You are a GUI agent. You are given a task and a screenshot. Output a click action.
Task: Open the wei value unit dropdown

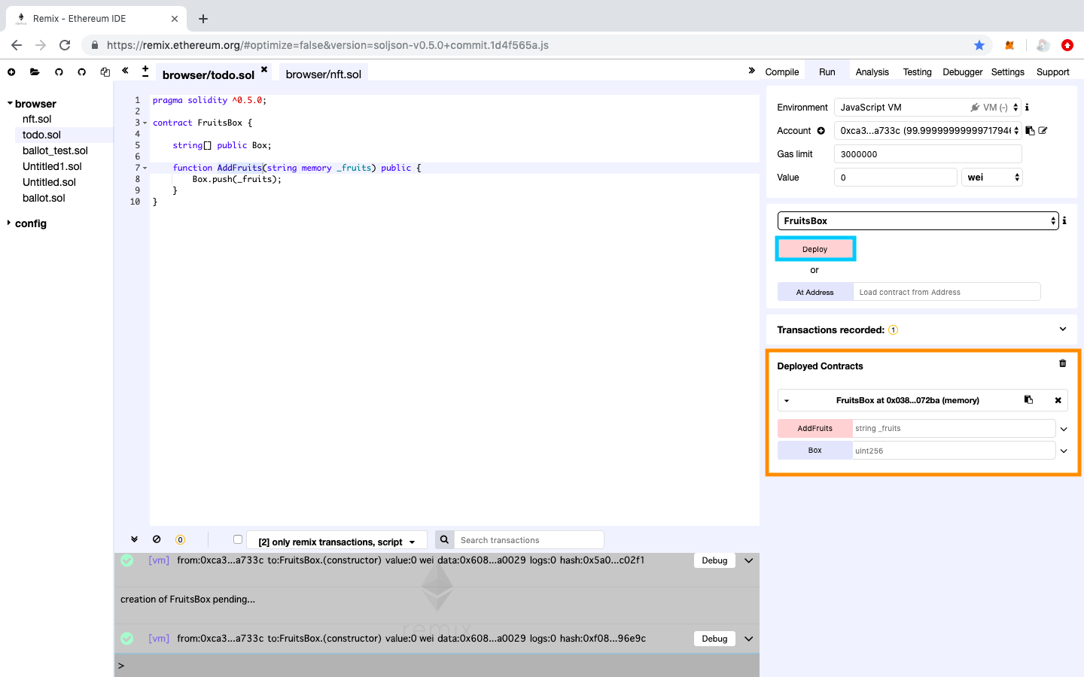[991, 177]
